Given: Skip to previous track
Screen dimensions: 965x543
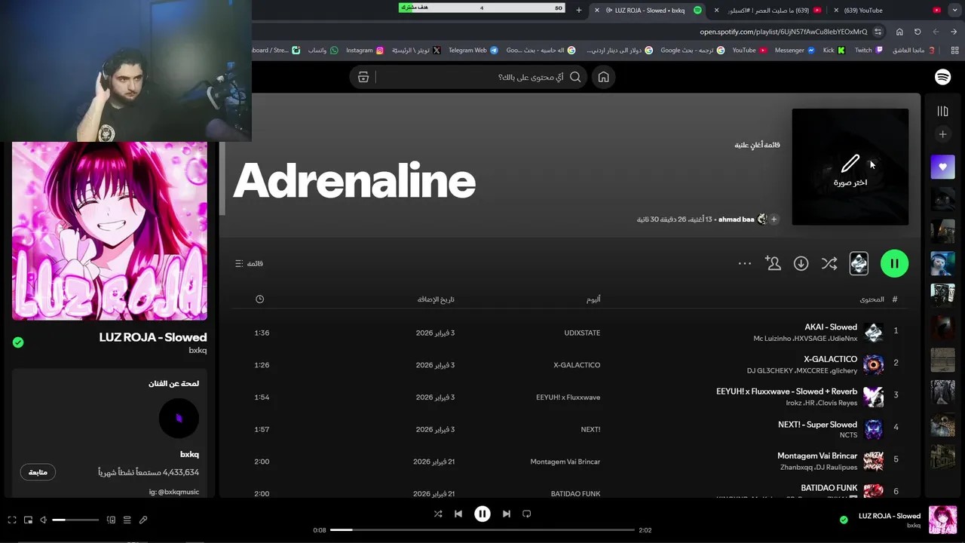Looking at the screenshot, I should (x=458, y=514).
